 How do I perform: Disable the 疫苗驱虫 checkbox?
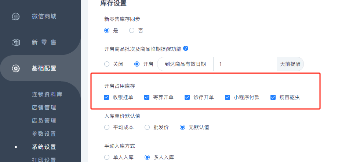point(273,97)
